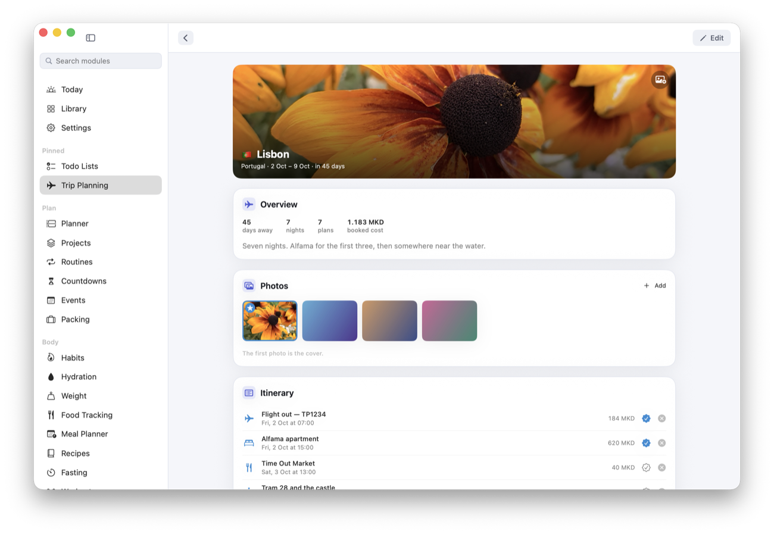Click the Lisbon trip title
This screenshot has height=534, width=774.
[273, 154]
